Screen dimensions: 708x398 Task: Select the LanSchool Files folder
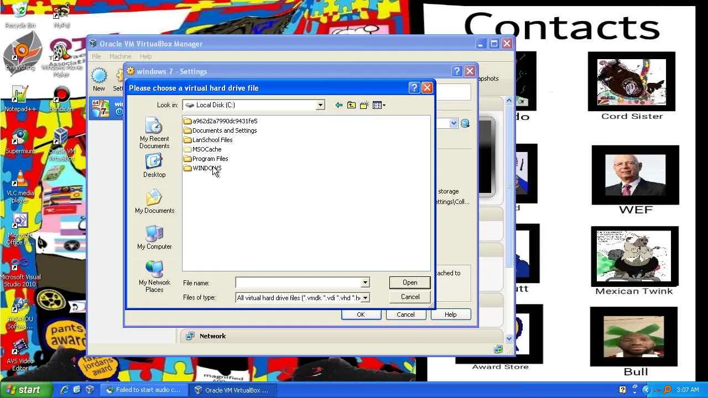click(208, 140)
